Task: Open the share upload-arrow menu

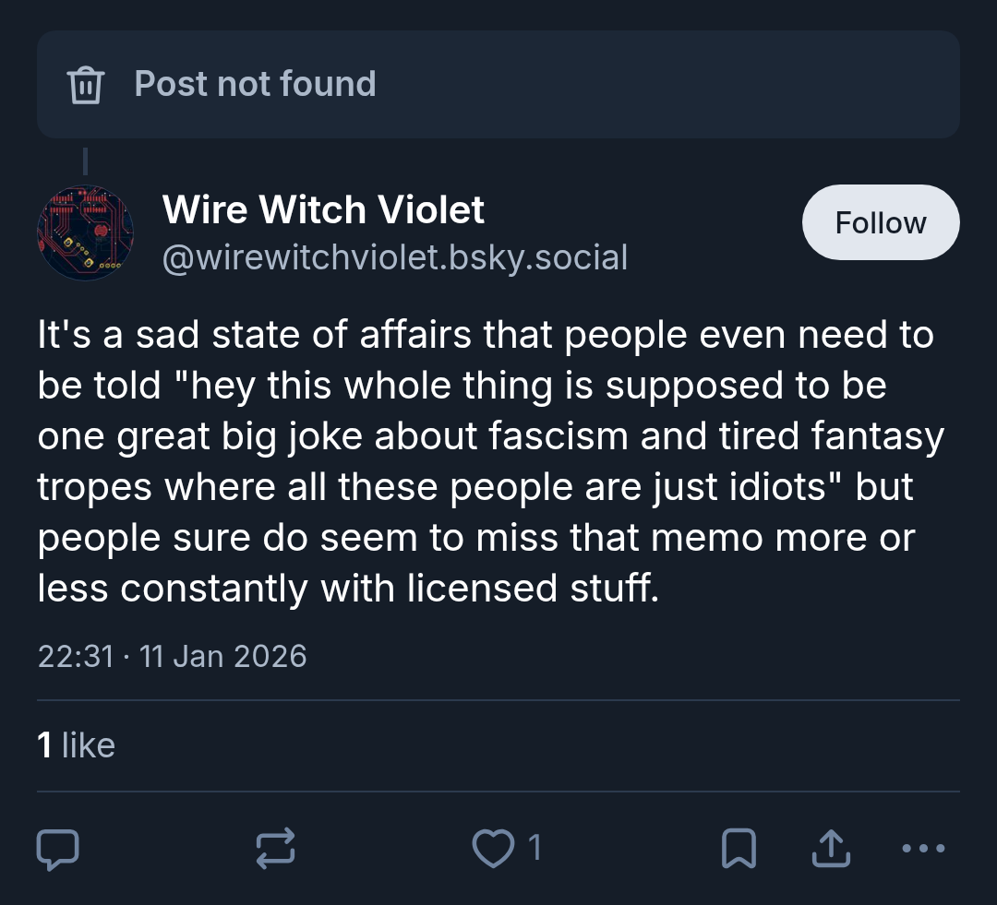Action: coord(831,848)
